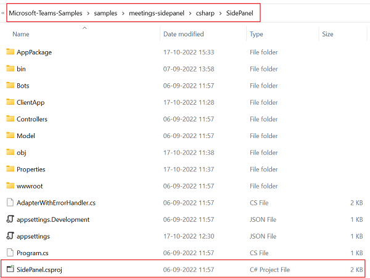
Task: Click date 17-10-2022 11:37 of Properties
Action: click(189, 170)
